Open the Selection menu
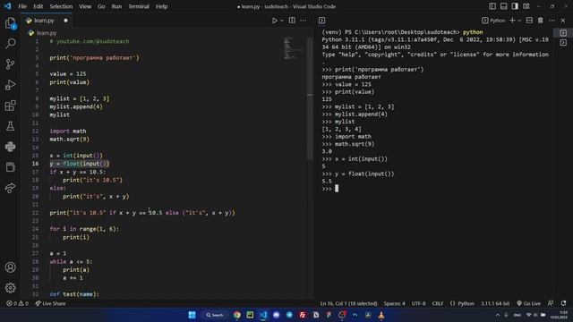The height and width of the screenshot is (322, 573). coord(61,6)
